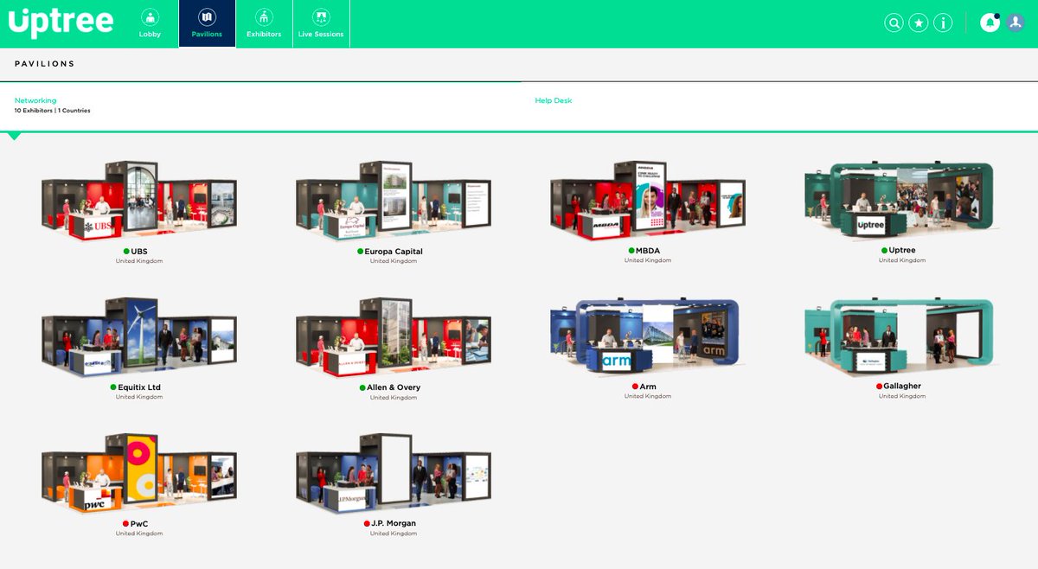The height and width of the screenshot is (569, 1038).
Task: Open the MBDA booth thumbnail
Action: click(x=647, y=200)
